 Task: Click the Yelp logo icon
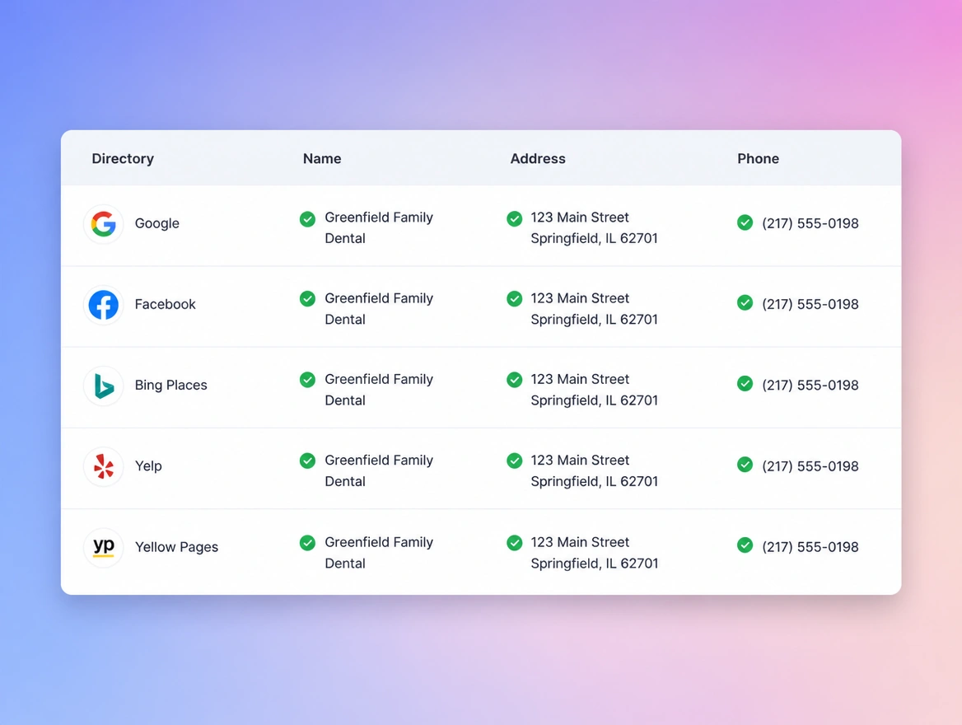[x=103, y=467]
